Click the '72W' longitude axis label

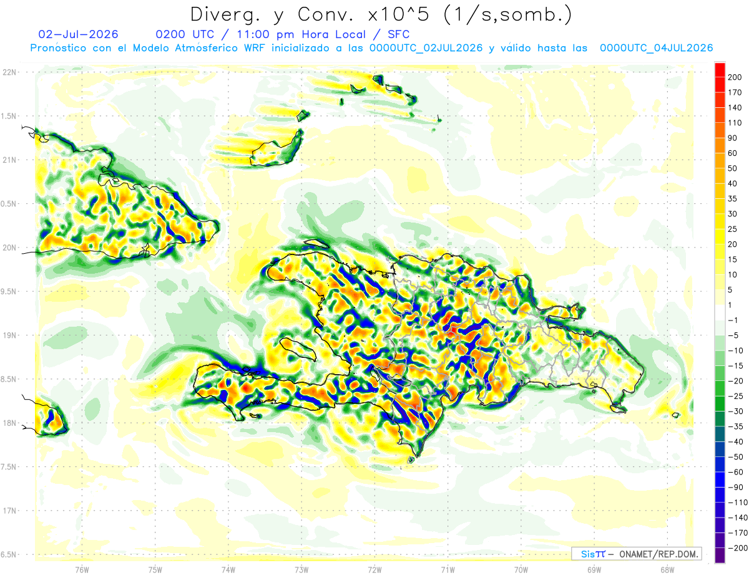(x=374, y=569)
